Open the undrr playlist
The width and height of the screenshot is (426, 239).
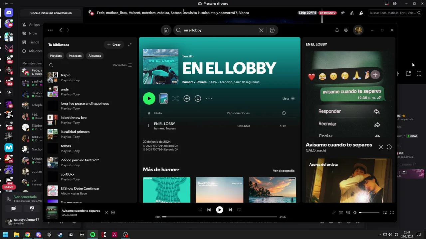[x=90, y=92]
